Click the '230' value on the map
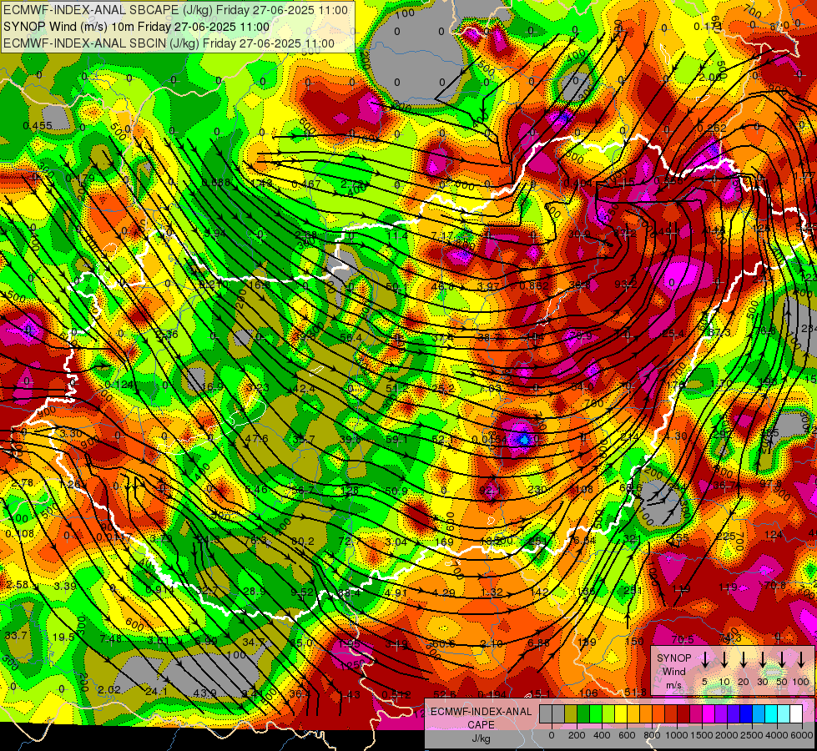The width and height of the screenshot is (817, 751). 537,489
